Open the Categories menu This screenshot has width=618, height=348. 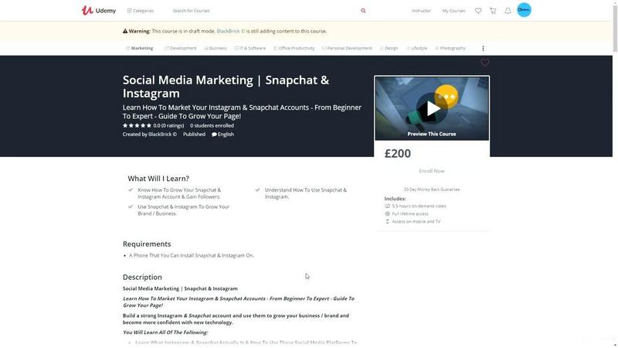141,11
